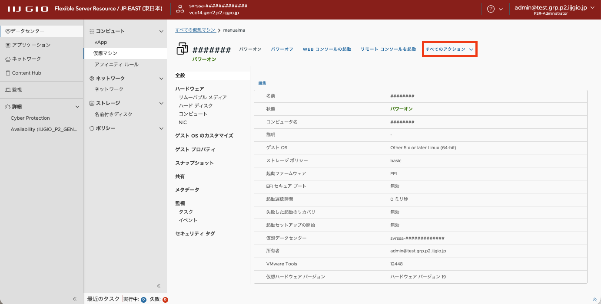Viewport: 601px width, 304px height.
Task: Open 共有 section
Action: (180, 177)
